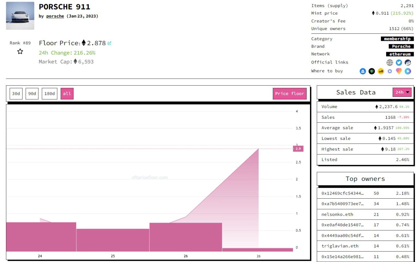Add Porsche 911 to favorites with star
Viewport: 417px width, 262px height.
click(20, 51)
